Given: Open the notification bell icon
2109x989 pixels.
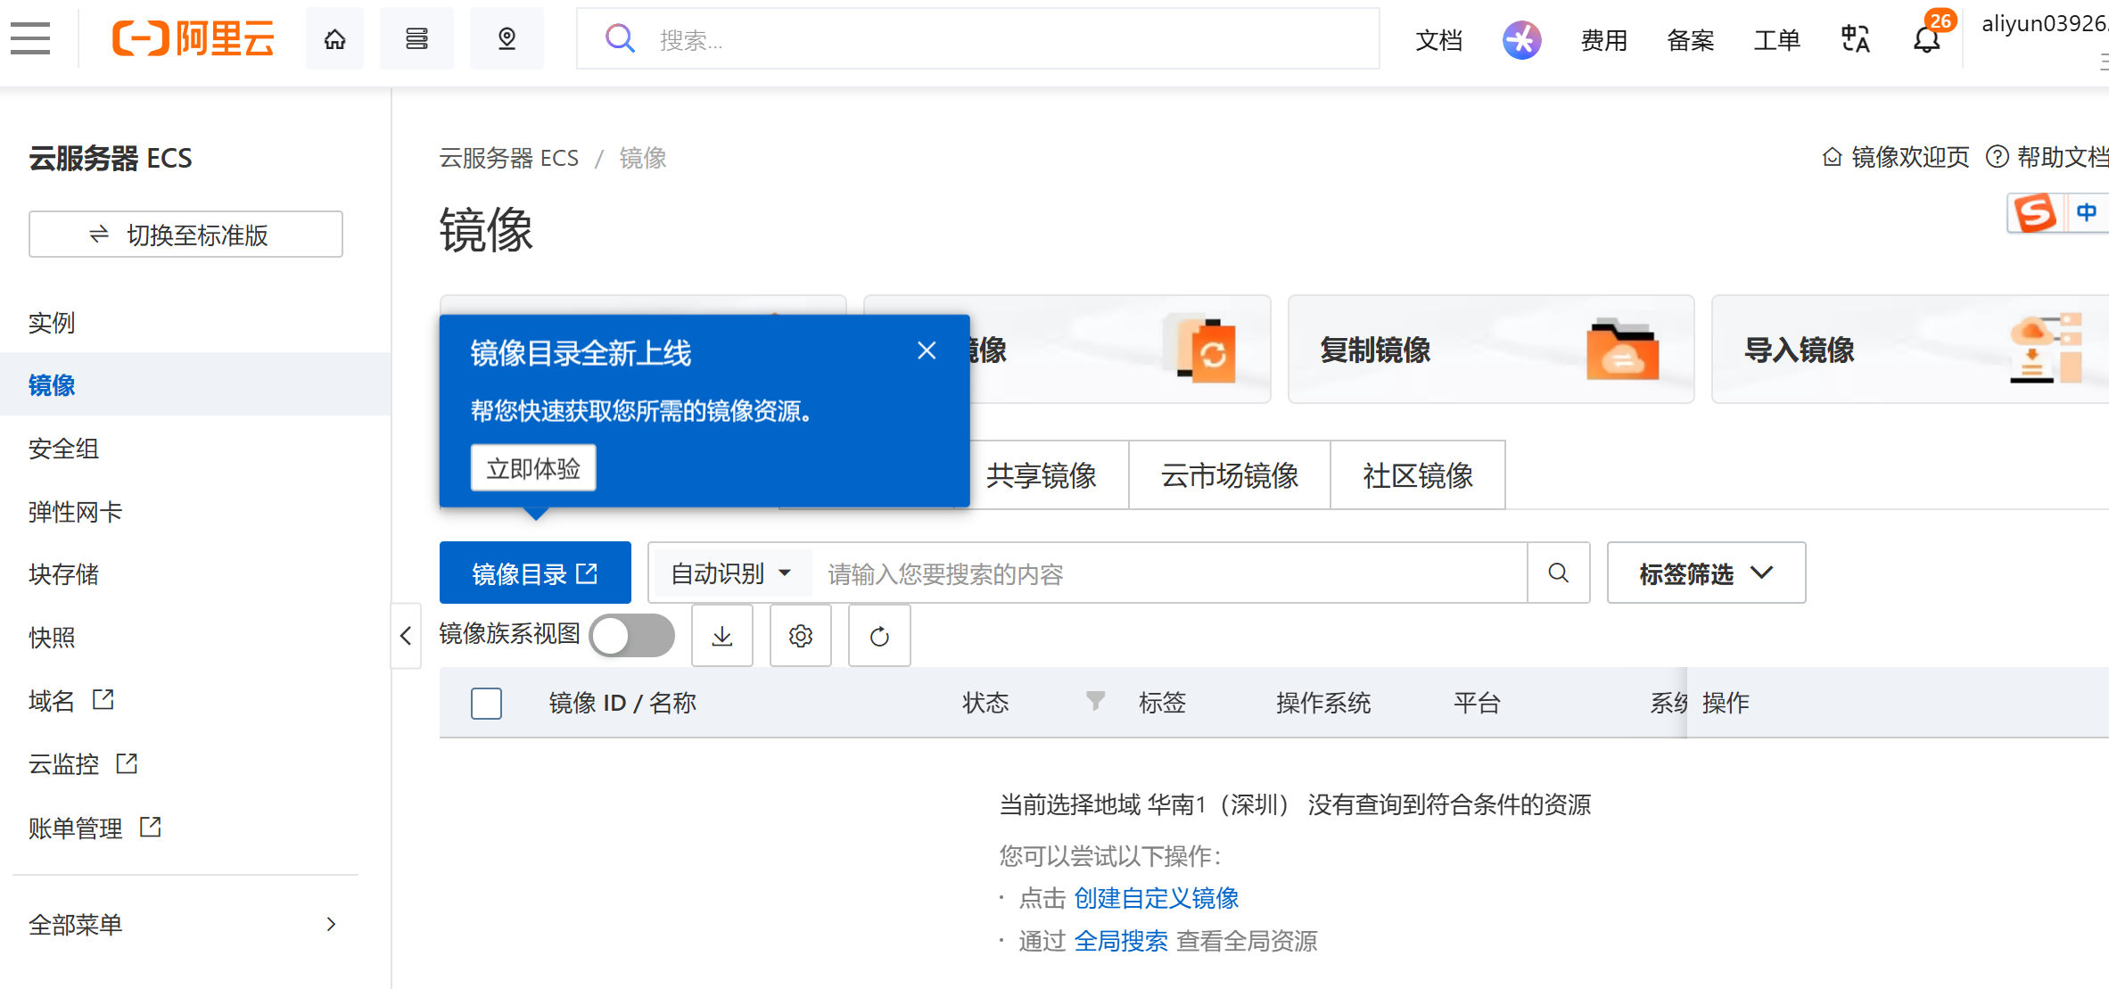Looking at the screenshot, I should pyautogui.click(x=1926, y=39).
